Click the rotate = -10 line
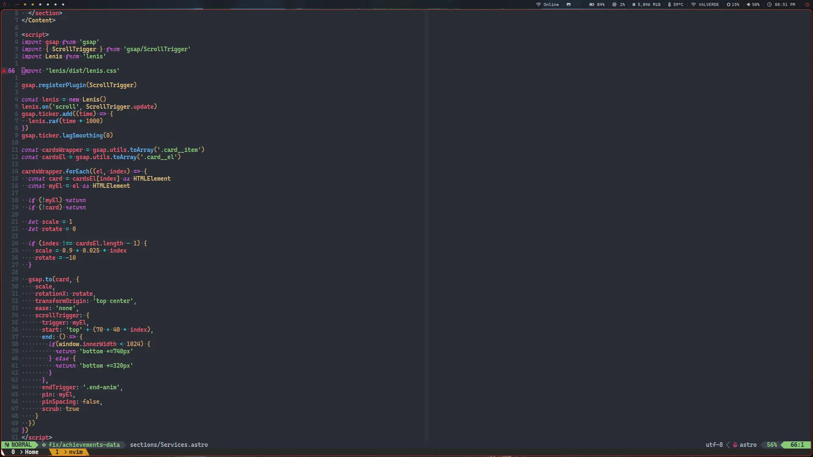Screen dimensions: 813x457 tap(55, 258)
